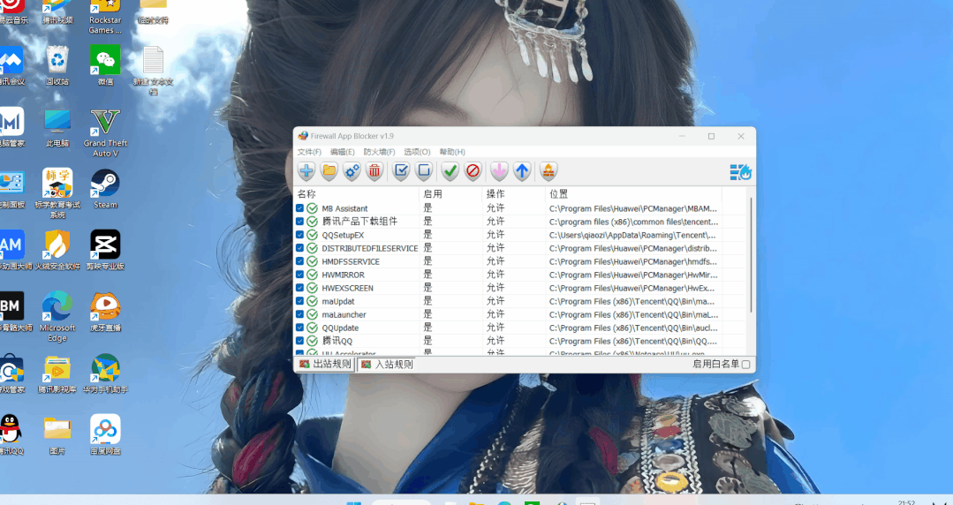
Task: Switch to the 入站规则 tab
Action: pyautogui.click(x=387, y=365)
